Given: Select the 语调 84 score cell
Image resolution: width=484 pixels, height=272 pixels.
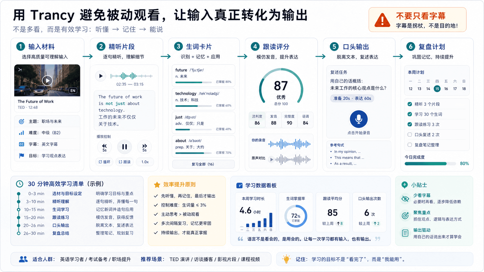Looking at the screenshot, I should (305, 120).
